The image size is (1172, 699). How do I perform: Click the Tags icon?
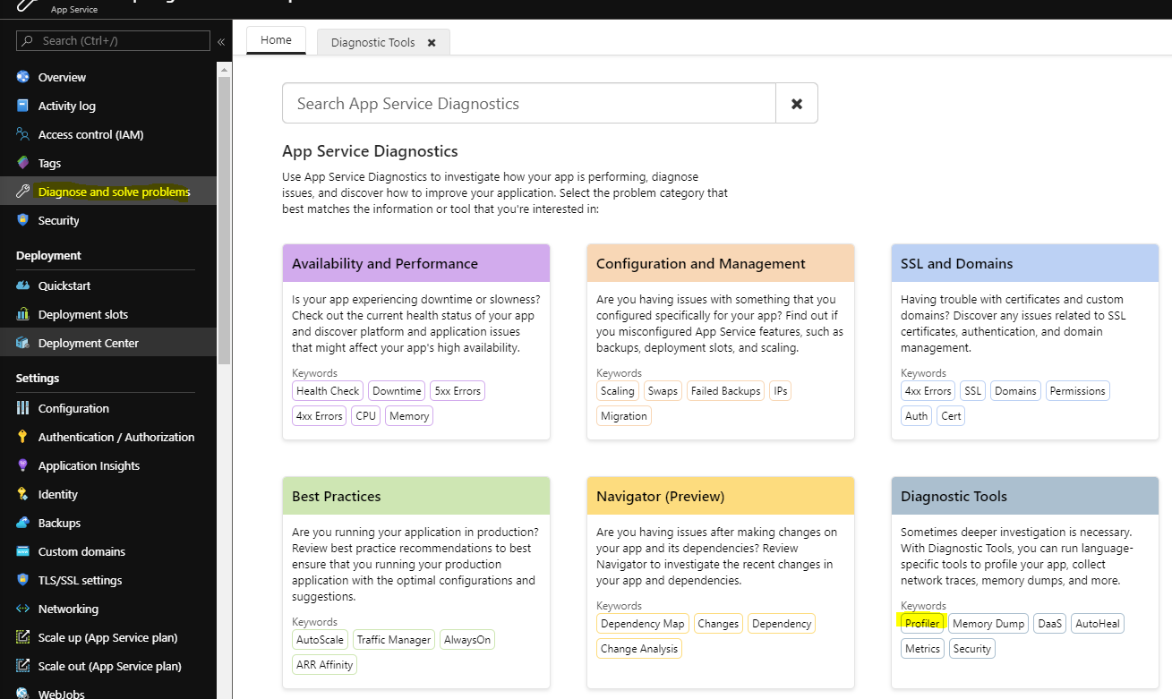(x=23, y=163)
